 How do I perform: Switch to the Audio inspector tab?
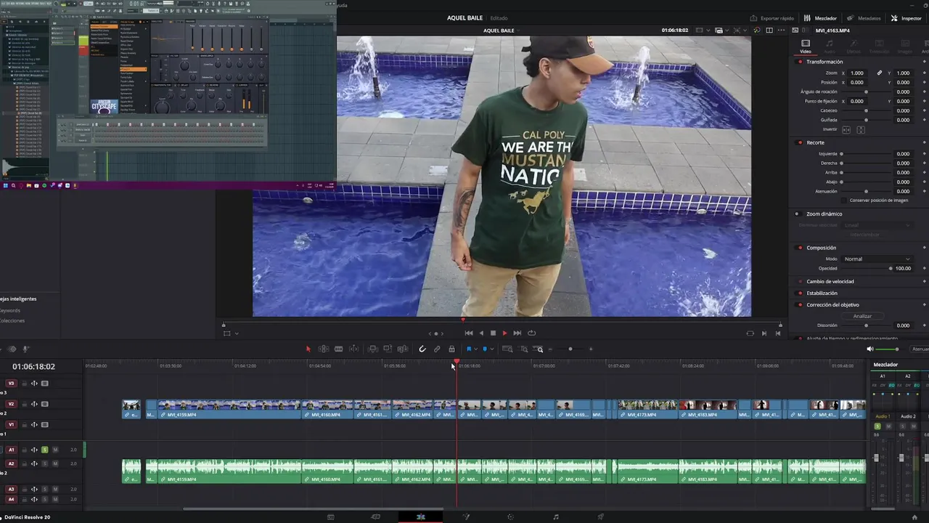830,46
